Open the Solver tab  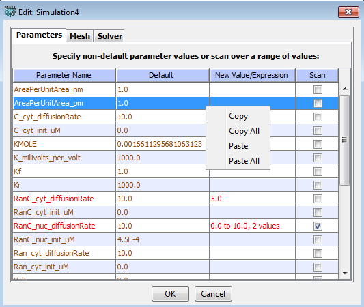pos(109,36)
